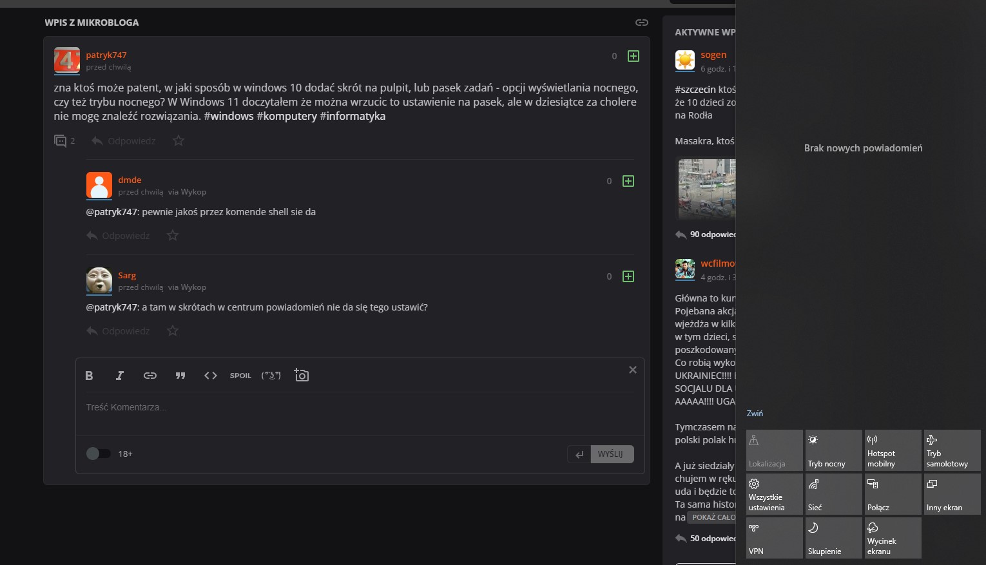The height and width of the screenshot is (565, 986).
Task: Toggle the 18+ content switch
Action: pos(98,454)
